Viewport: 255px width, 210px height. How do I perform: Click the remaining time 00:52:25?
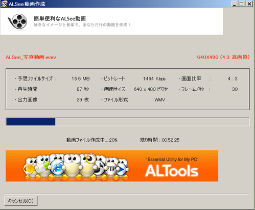coord(171,140)
